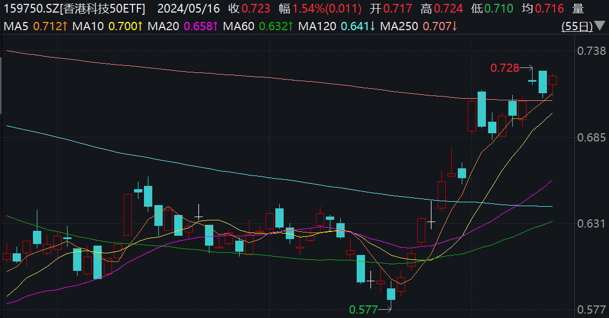Click the white 0.577 price axis label

591,309
